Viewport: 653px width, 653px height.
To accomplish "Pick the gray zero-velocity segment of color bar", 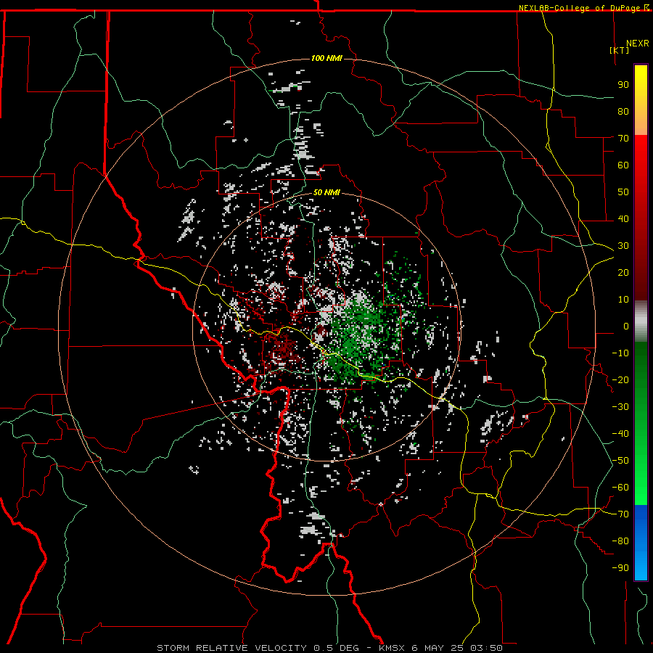I will pos(641,321).
